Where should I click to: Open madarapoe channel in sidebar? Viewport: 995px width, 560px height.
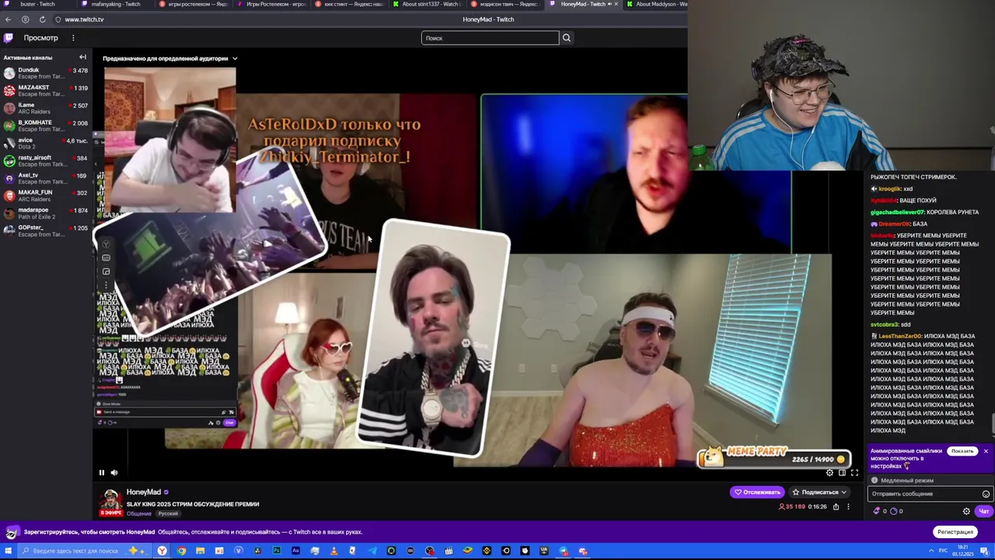pyautogui.click(x=46, y=213)
